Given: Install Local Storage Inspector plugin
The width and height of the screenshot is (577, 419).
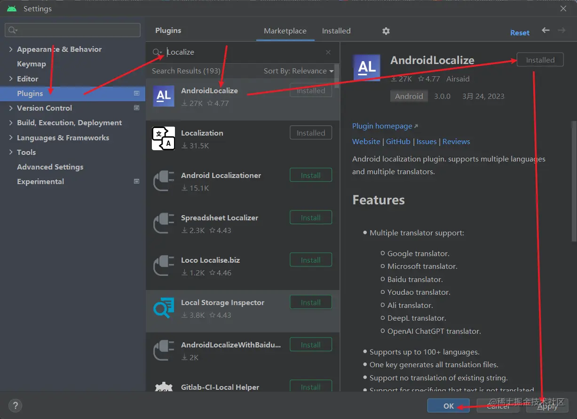Looking at the screenshot, I should coord(311,302).
